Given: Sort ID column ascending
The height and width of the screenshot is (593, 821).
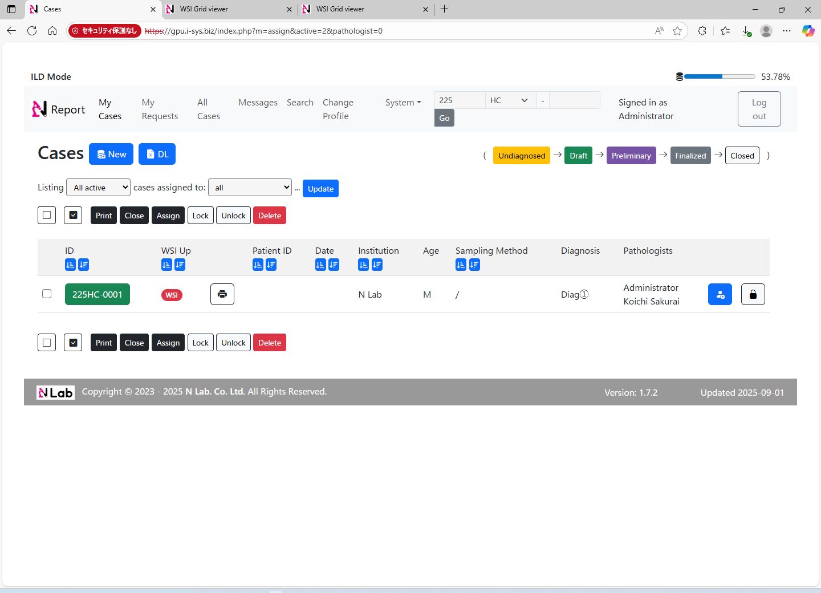Looking at the screenshot, I should [x=70, y=265].
